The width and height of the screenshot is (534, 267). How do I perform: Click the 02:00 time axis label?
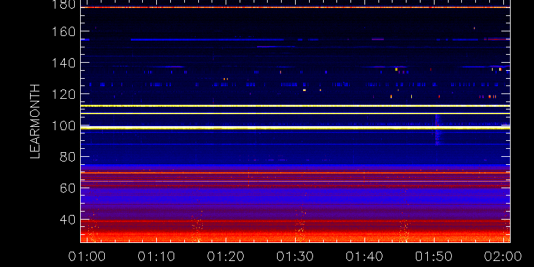pyautogui.click(x=503, y=256)
